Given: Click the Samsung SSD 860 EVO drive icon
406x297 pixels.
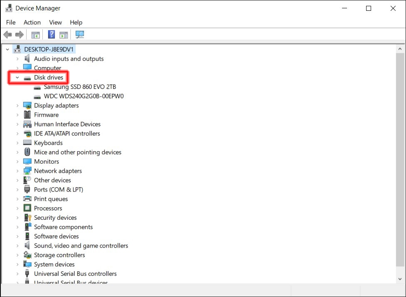Looking at the screenshot, I should pyautogui.click(x=37, y=88).
